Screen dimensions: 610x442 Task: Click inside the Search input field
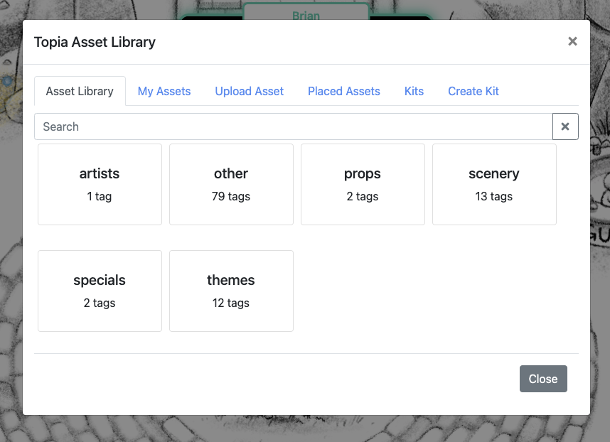(x=284, y=126)
